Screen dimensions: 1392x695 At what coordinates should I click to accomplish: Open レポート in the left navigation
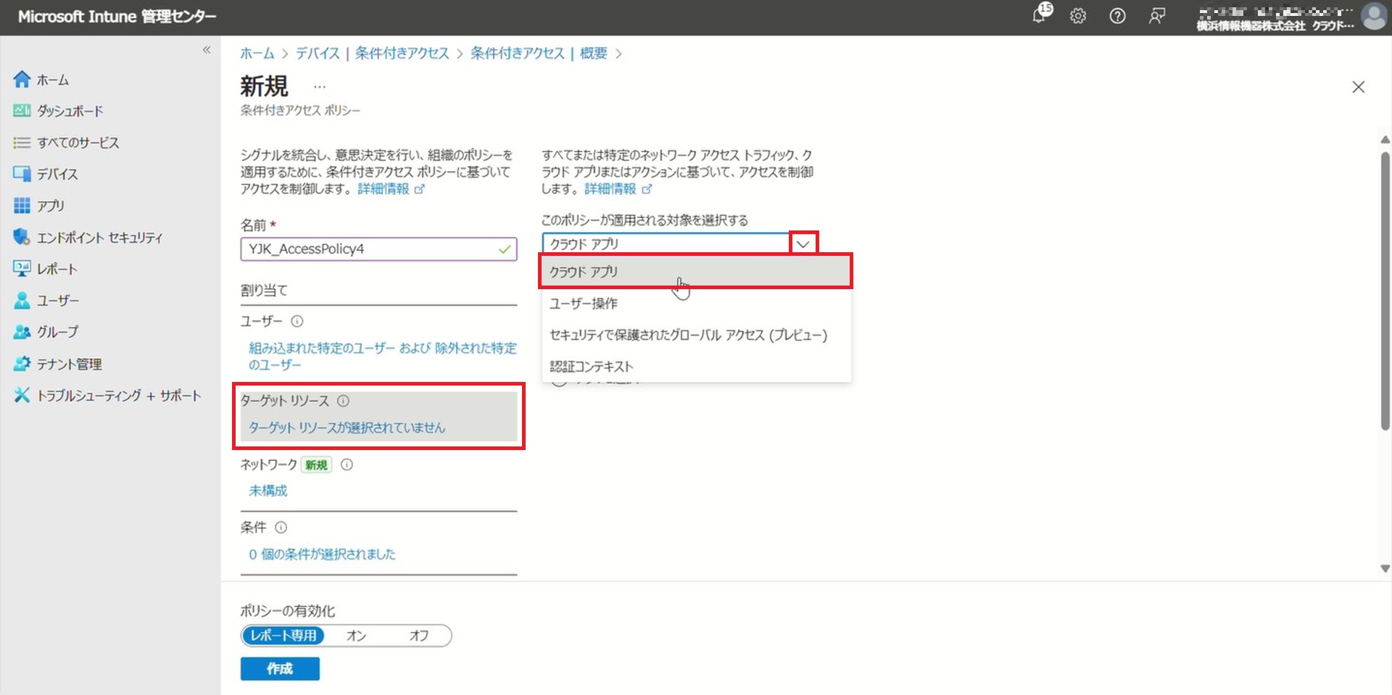tap(57, 269)
